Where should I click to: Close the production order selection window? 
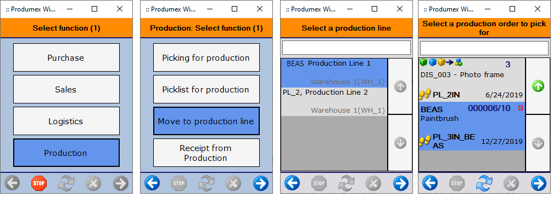[x=538, y=9]
